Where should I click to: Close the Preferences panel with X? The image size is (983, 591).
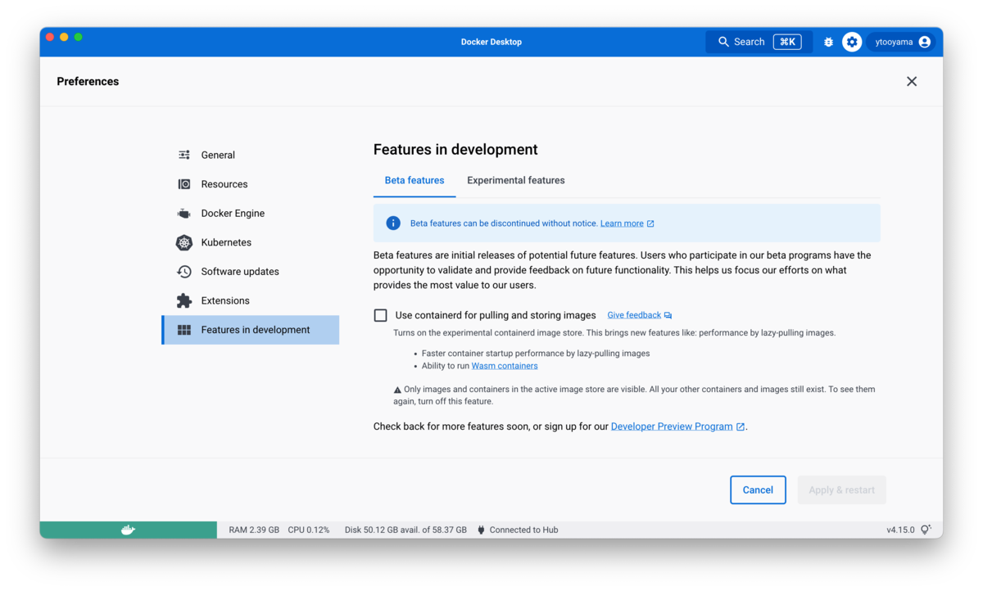tap(912, 81)
